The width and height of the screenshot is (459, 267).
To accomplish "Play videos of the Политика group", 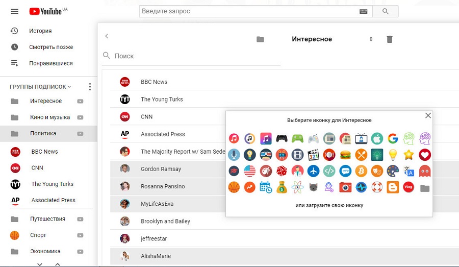I will (80, 134).
